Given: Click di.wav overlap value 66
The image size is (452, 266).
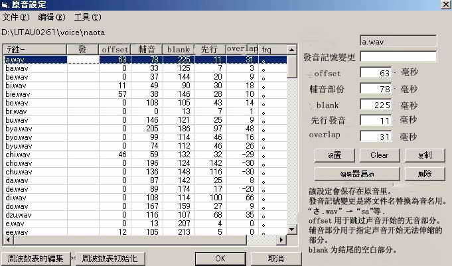Looking at the screenshot, I should pyautogui.click(x=250, y=198).
